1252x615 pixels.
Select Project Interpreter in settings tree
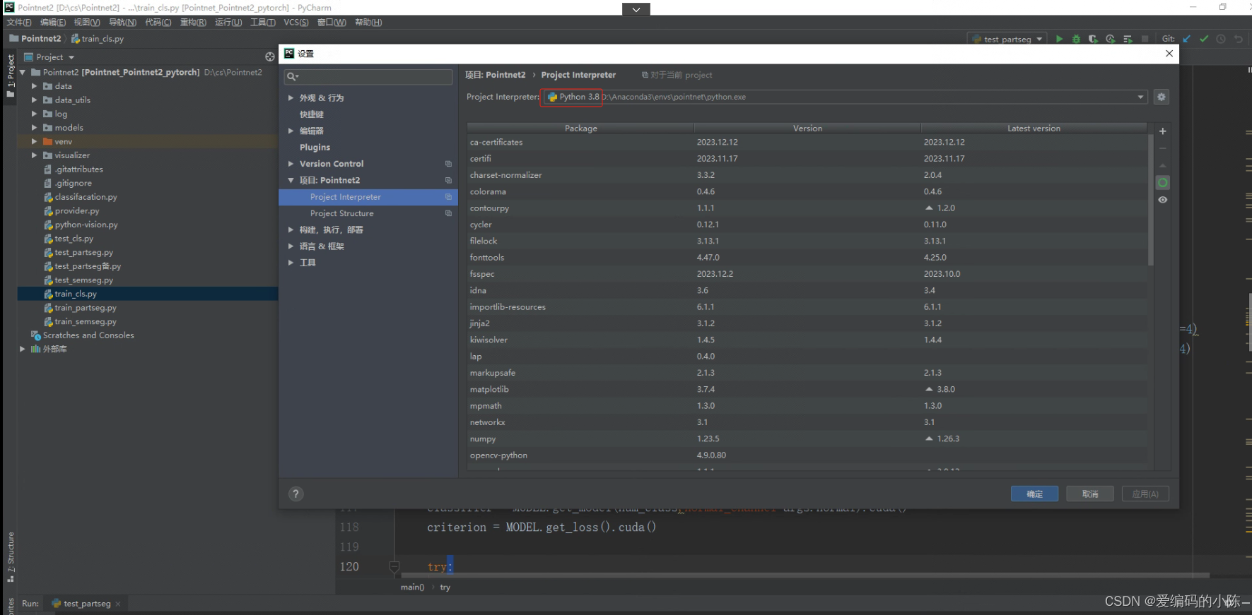click(x=368, y=197)
